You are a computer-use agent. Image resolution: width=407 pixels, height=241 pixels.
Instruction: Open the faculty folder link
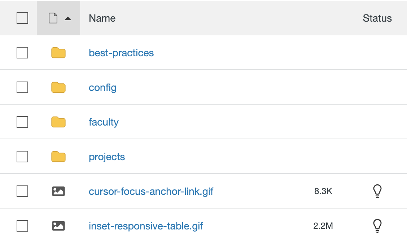coord(104,122)
